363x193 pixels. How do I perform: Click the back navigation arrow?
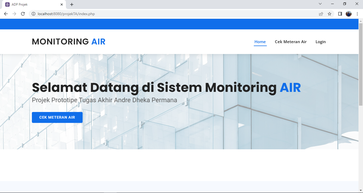pyautogui.click(x=6, y=14)
